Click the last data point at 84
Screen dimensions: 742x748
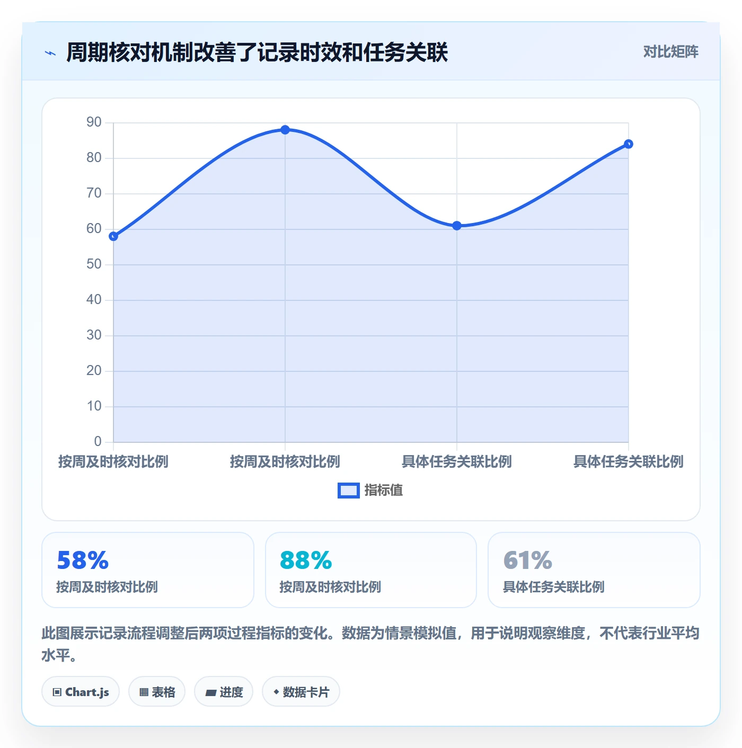[629, 144]
